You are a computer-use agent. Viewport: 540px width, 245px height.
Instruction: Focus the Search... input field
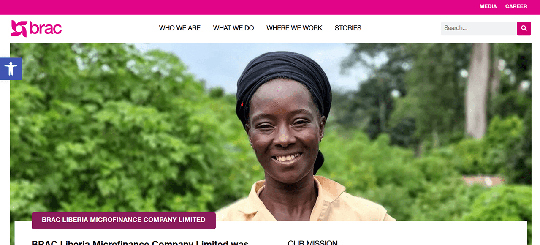(479, 28)
